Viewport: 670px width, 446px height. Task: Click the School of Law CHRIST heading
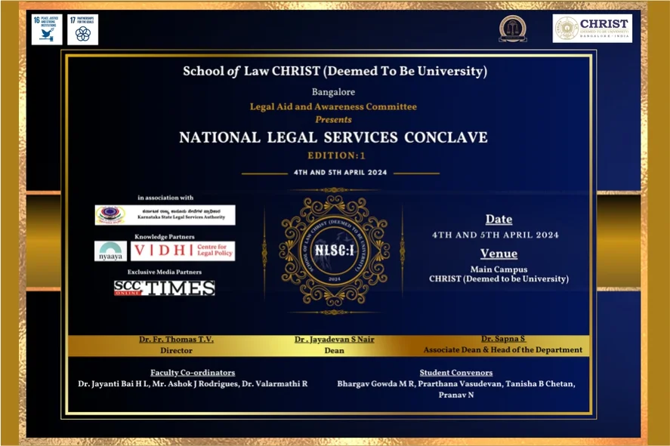(335, 72)
